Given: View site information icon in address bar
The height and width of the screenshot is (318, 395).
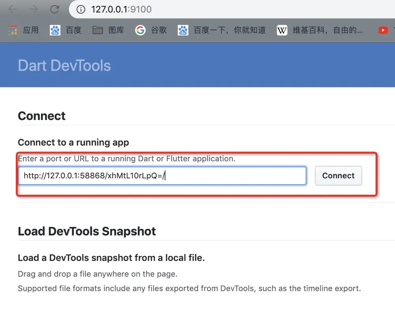Looking at the screenshot, I should 81,9.
